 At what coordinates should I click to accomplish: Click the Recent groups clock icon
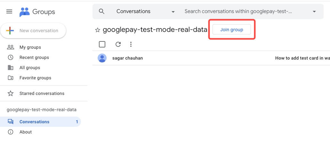[x=11, y=57]
